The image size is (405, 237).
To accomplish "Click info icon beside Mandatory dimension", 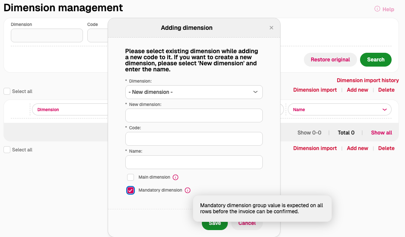I will [x=188, y=190].
